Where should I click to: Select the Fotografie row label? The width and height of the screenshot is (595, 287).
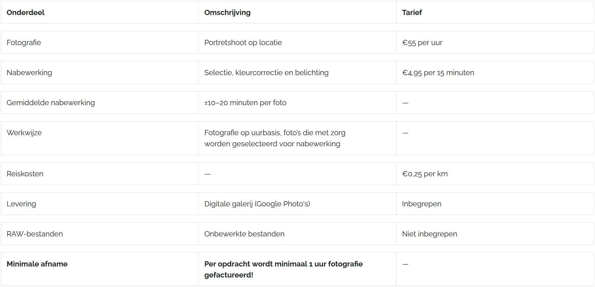pyautogui.click(x=24, y=43)
